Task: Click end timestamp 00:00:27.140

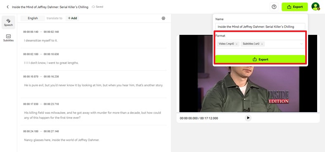Action: (x=51, y=131)
